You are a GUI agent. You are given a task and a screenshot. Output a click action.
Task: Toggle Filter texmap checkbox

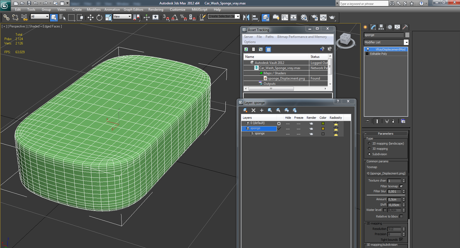click(x=401, y=186)
